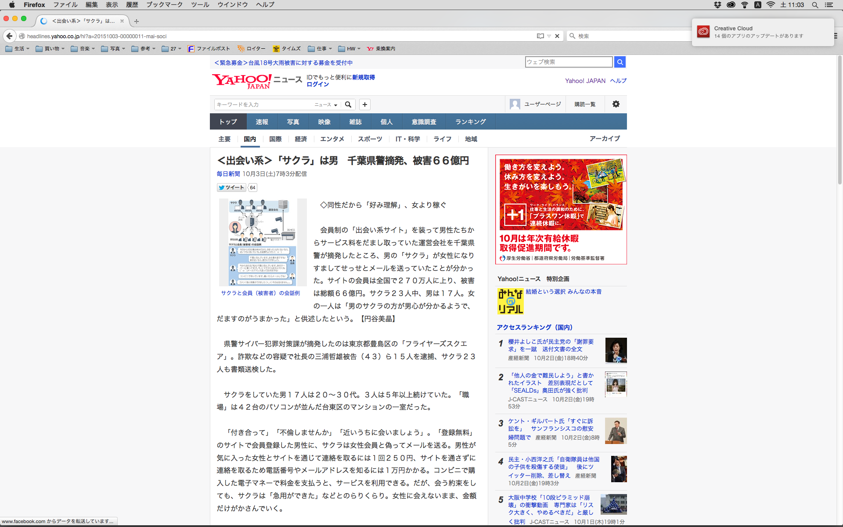The height and width of the screenshot is (527, 843).
Task: Click the blue web search button
Action: point(620,62)
